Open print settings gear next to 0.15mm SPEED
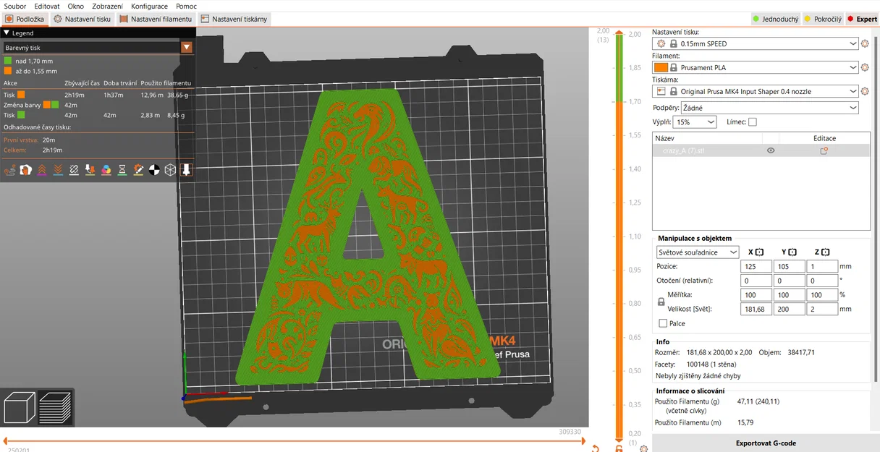Screen dimensions: 880x452 click(x=865, y=43)
